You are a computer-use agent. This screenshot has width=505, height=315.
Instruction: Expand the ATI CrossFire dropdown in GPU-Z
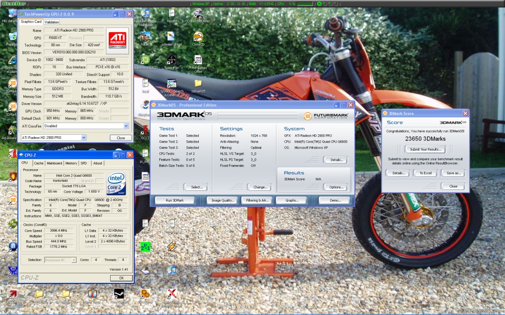126,126
